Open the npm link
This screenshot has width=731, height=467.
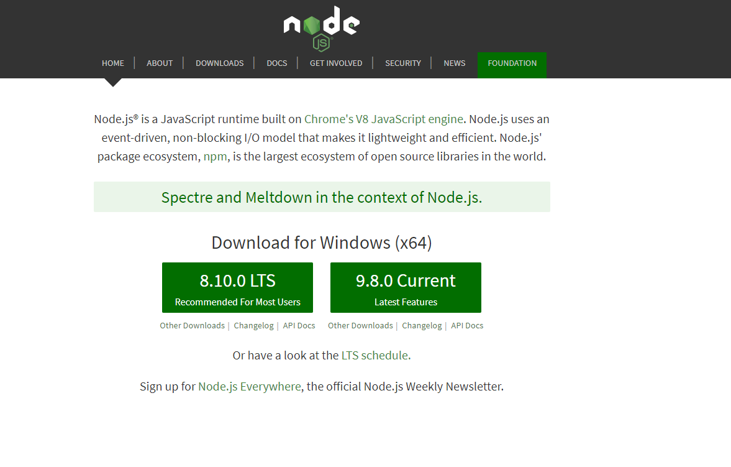click(x=216, y=157)
